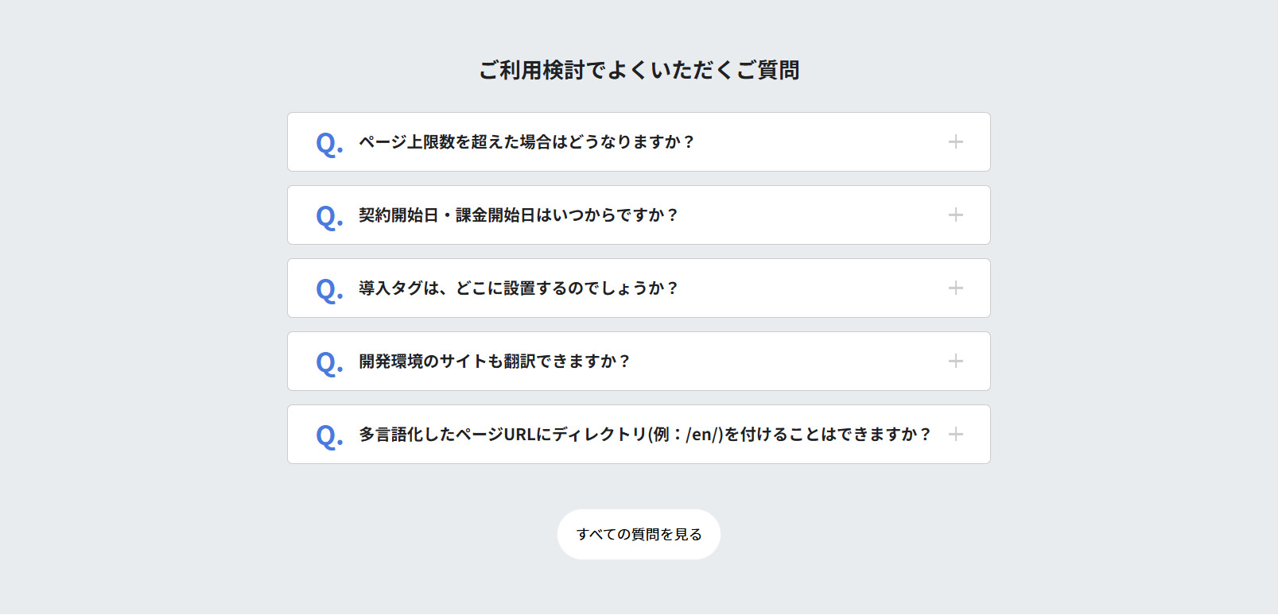Click the Q. icon beside the page limit question
The height and width of the screenshot is (615, 1278).
coord(327,144)
